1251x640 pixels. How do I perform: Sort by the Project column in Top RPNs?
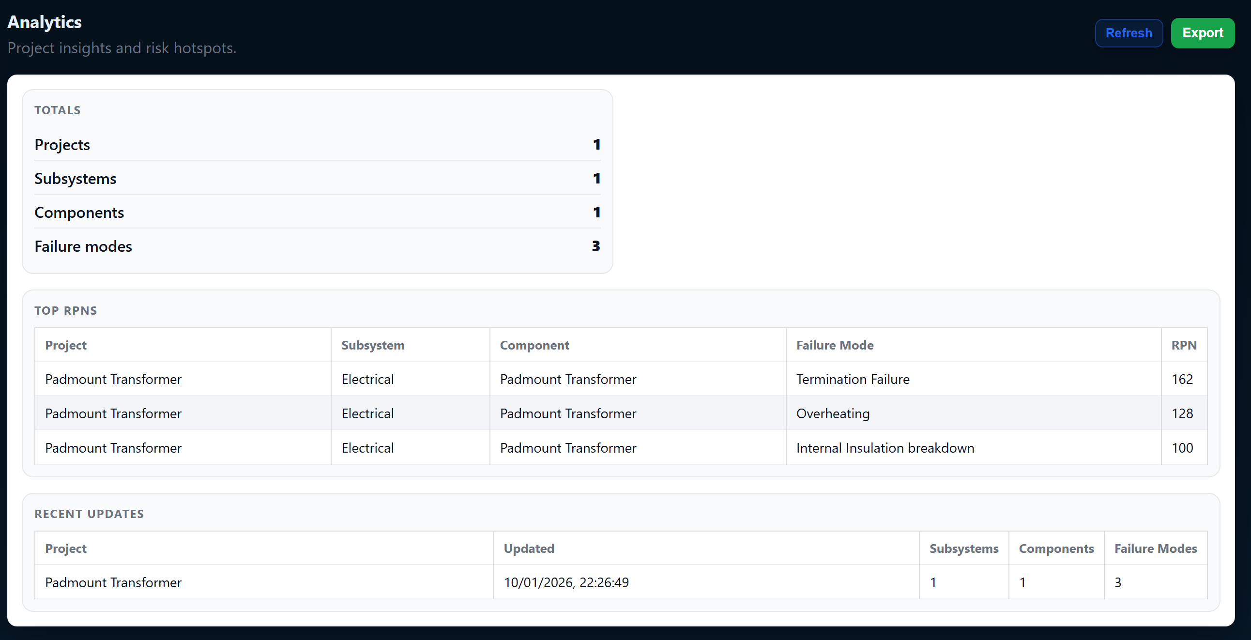[x=66, y=345]
